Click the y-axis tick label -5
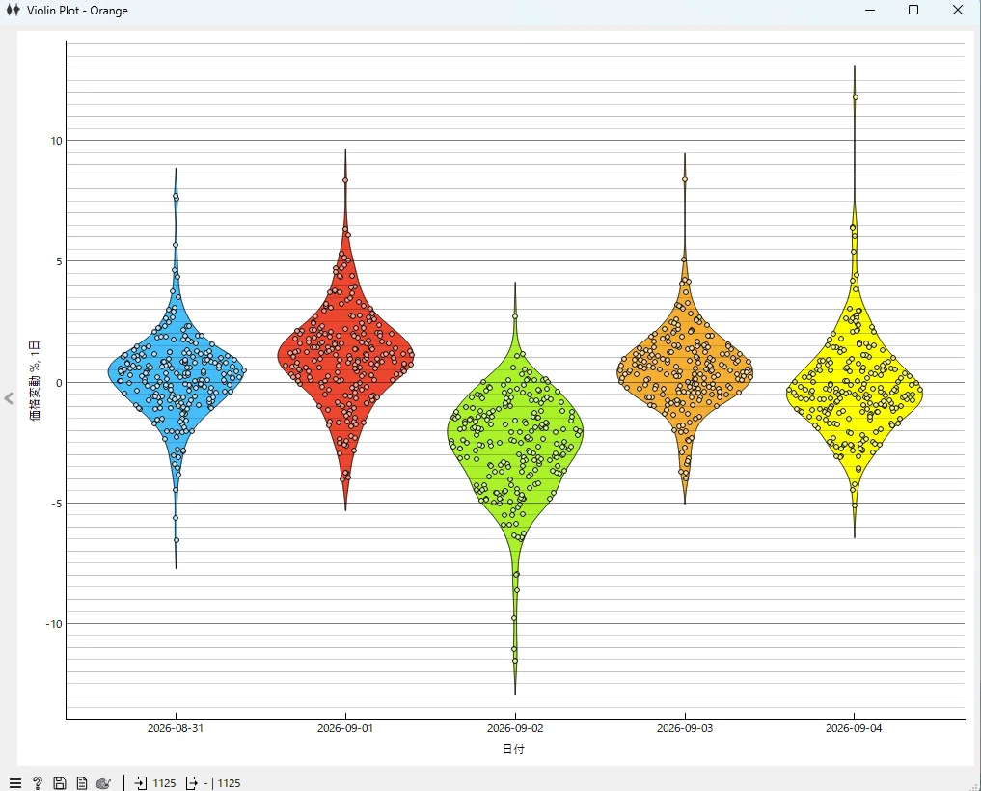This screenshot has height=791, width=981. 57,504
